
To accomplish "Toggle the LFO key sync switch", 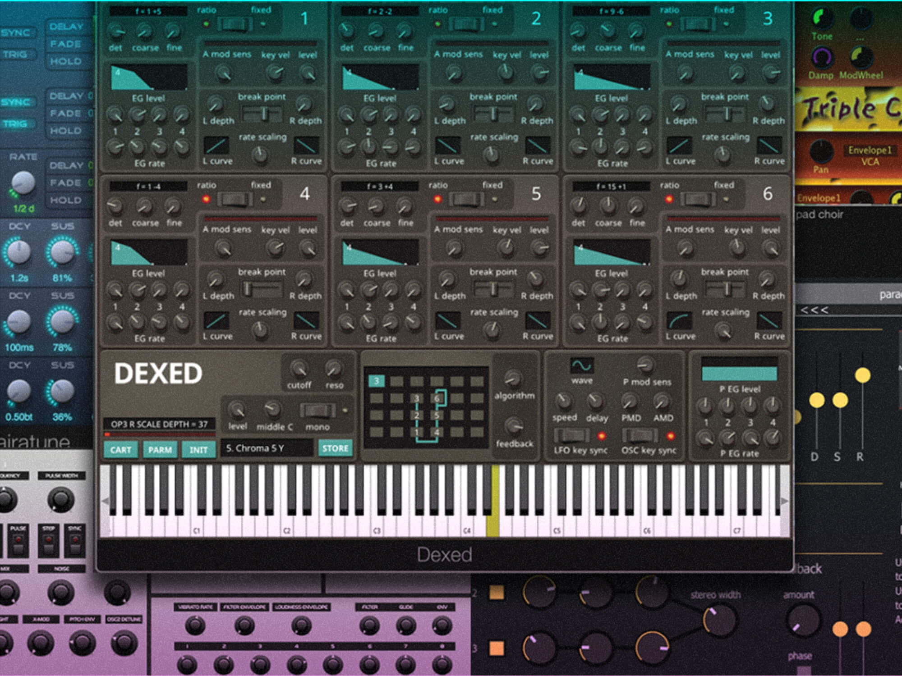I will 572,435.
